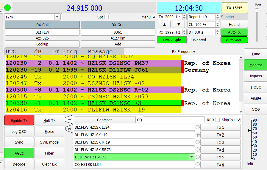Image resolution: width=267 pixels, height=170 pixels.
Task: Toggle the Wanted checkbox
Action: [x=189, y=40]
